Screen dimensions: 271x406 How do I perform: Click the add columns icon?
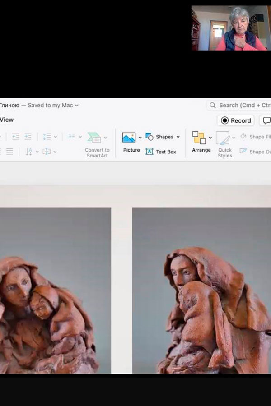(72, 136)
